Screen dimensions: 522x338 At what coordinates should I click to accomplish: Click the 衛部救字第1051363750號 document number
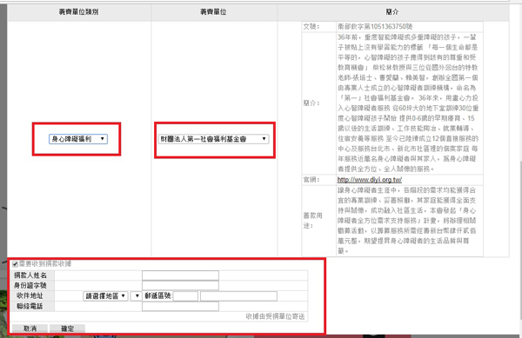375,27
